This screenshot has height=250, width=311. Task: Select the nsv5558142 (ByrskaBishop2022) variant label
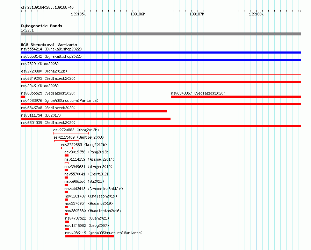[x=51, y=56]
